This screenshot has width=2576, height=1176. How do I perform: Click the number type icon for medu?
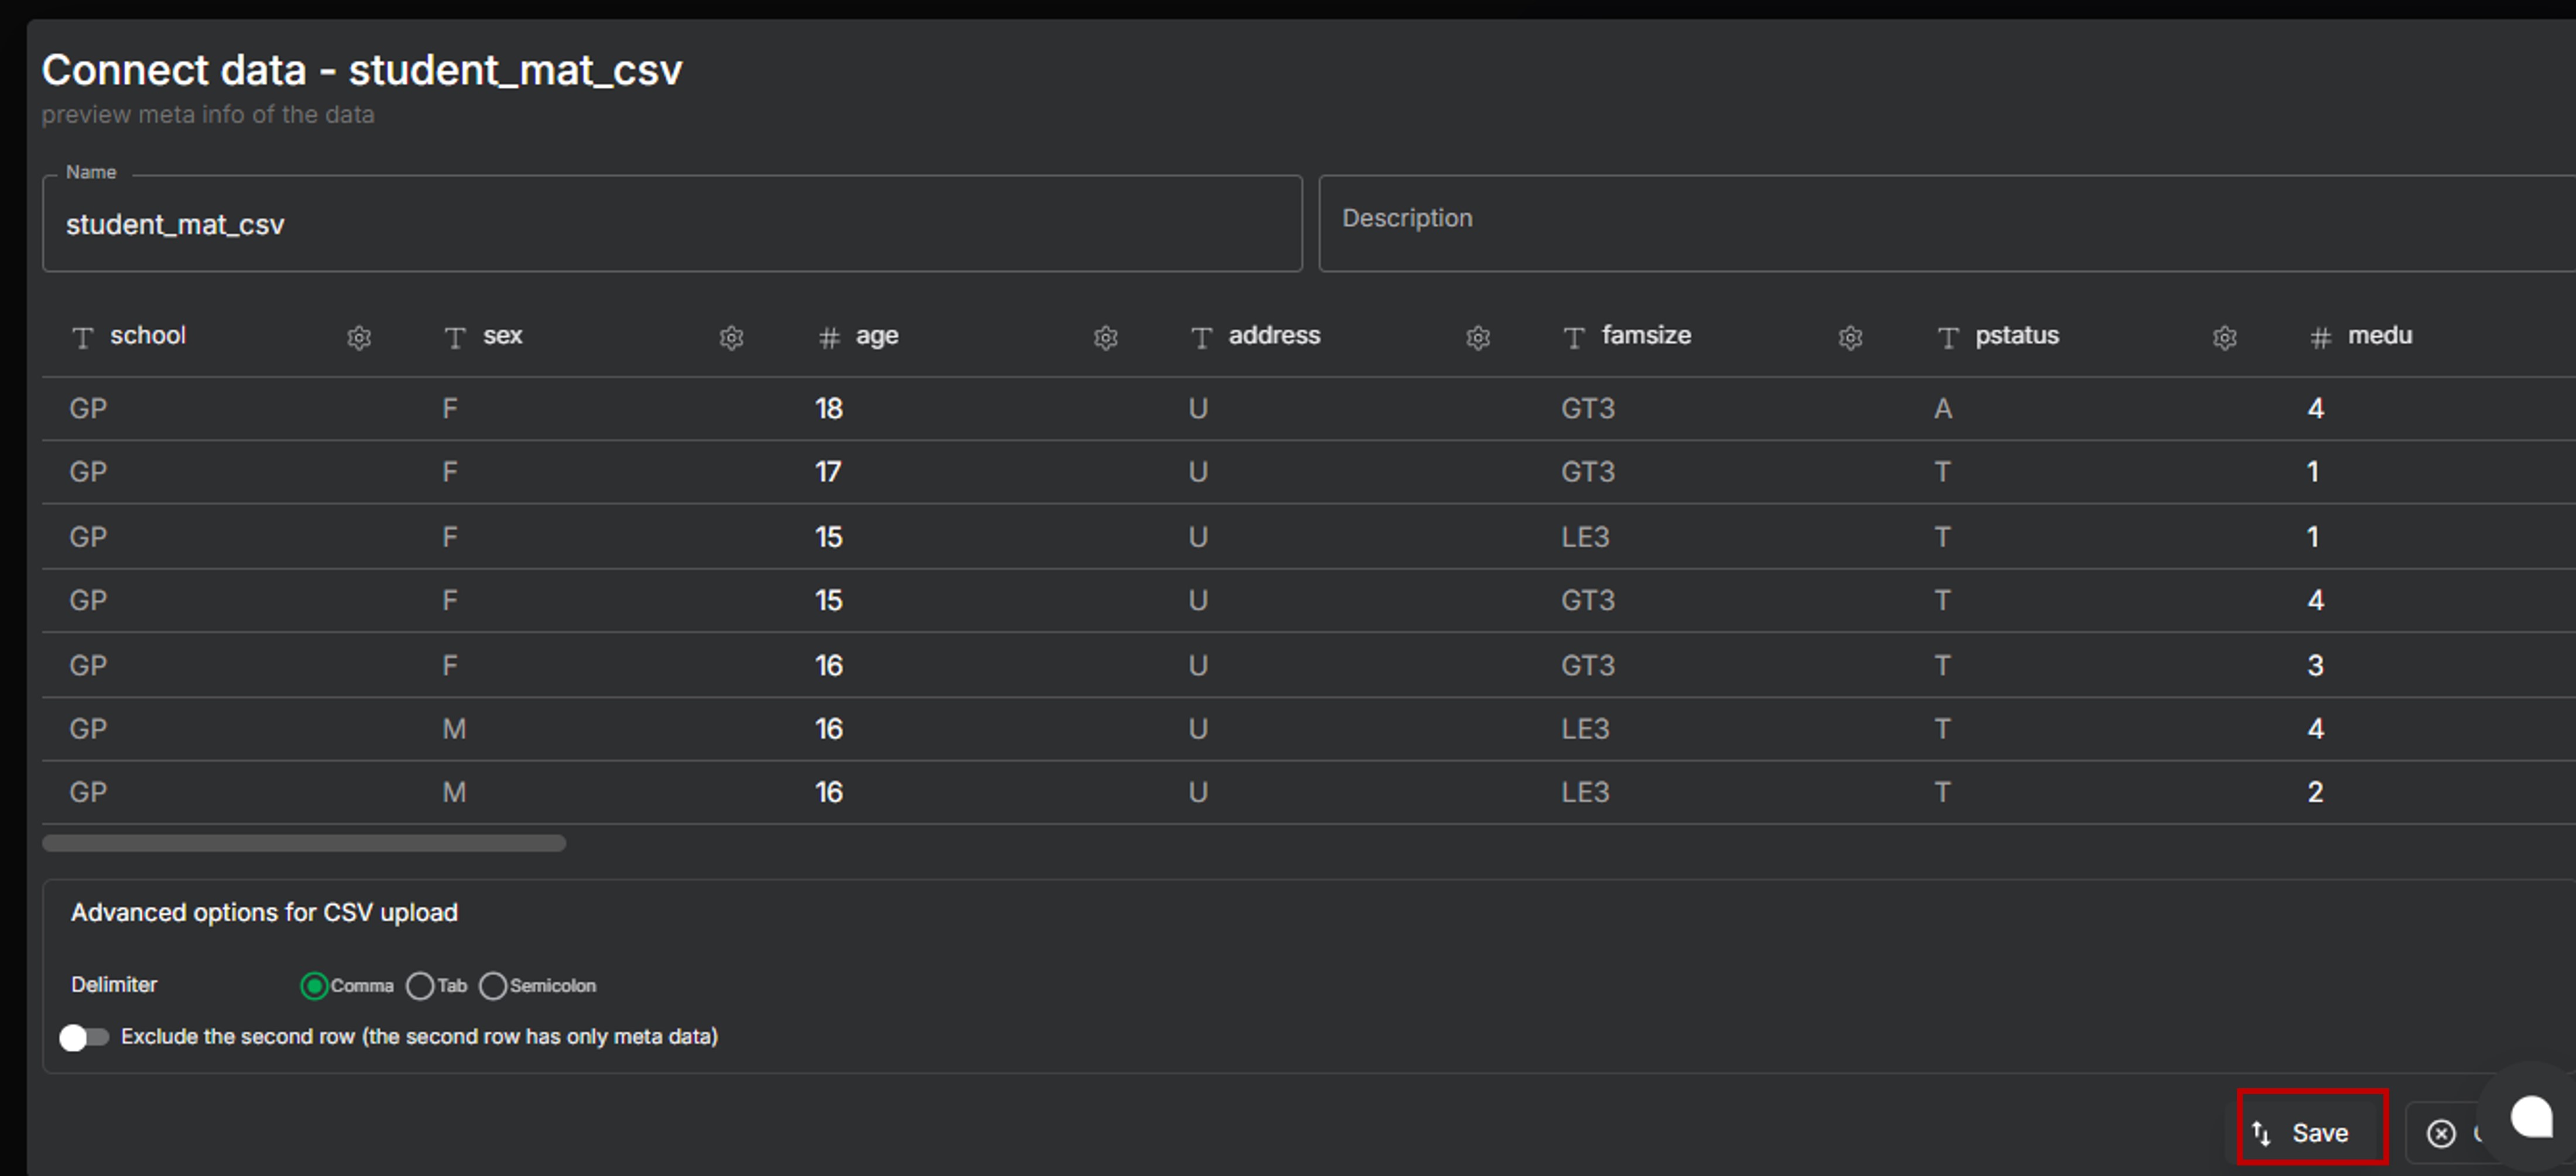click(x=2320, y=338)
